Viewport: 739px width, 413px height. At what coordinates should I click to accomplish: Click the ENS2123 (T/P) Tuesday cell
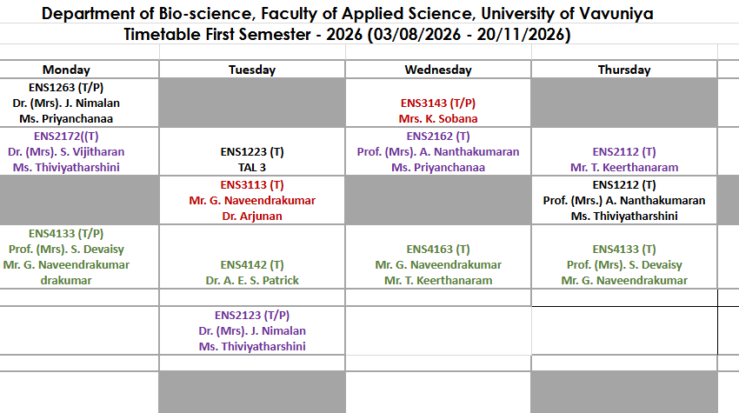(x=252, y=330)
